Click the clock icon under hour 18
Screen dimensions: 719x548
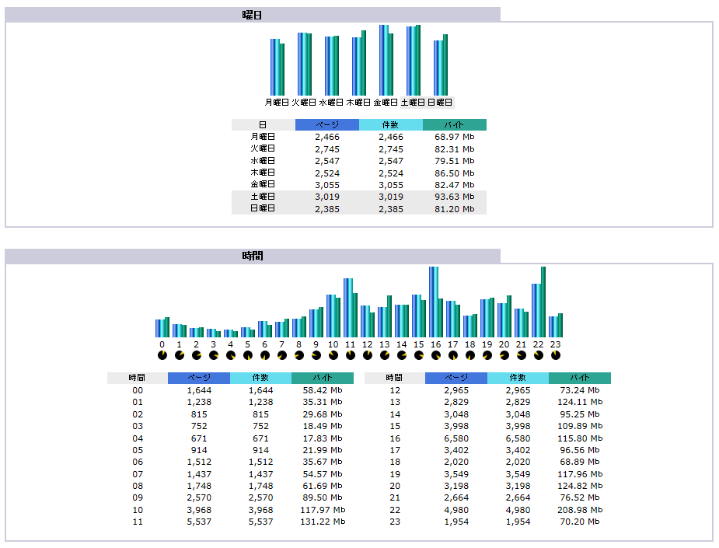[x=470, y=355]
